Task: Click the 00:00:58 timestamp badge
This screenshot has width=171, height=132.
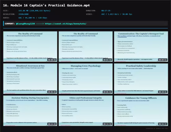Action: pyautogui.click(x=52, y=60)
